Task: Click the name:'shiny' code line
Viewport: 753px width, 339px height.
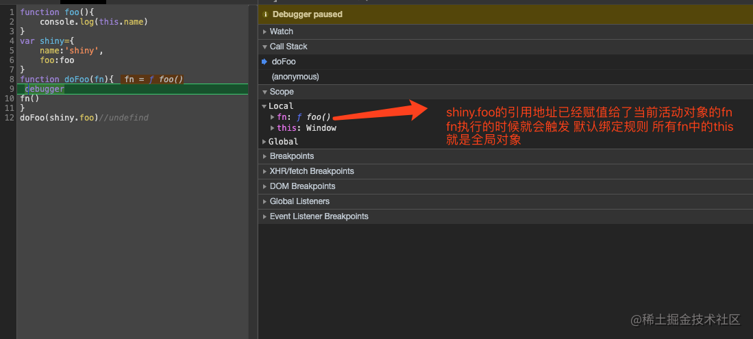Action: point(71,51)
